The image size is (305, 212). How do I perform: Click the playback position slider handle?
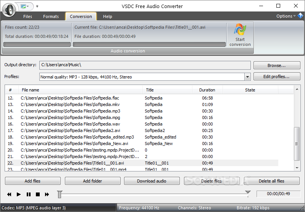pyautogui.click(x=60, y=194)
